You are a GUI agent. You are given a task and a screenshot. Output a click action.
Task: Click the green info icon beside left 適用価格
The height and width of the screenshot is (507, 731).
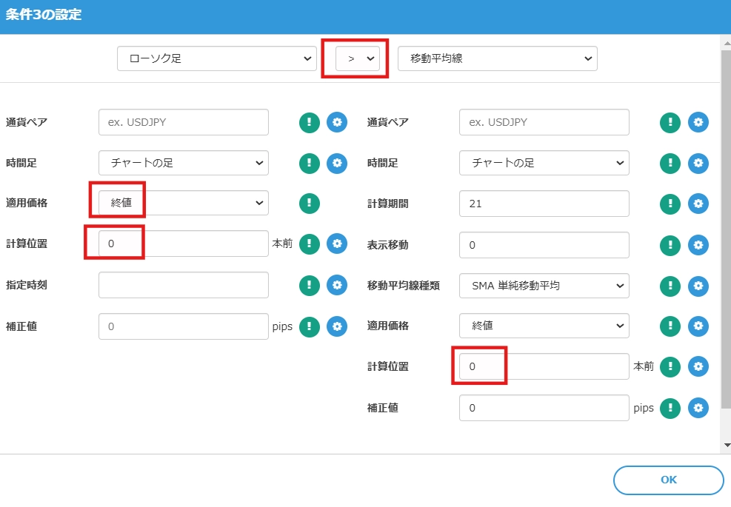pos(310,203)
